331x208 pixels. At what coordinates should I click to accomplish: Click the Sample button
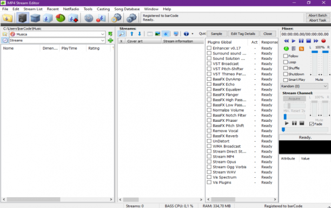[216, 33]
